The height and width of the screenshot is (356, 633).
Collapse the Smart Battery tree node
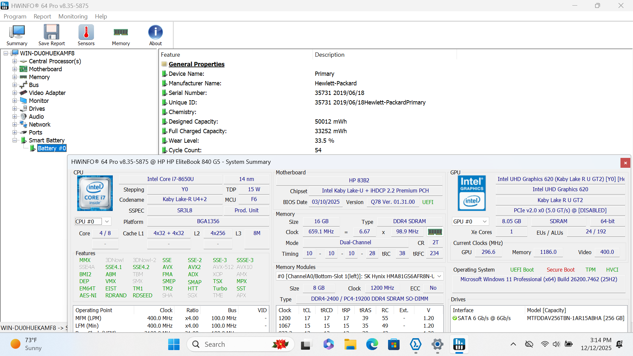(x=15, y=140)
